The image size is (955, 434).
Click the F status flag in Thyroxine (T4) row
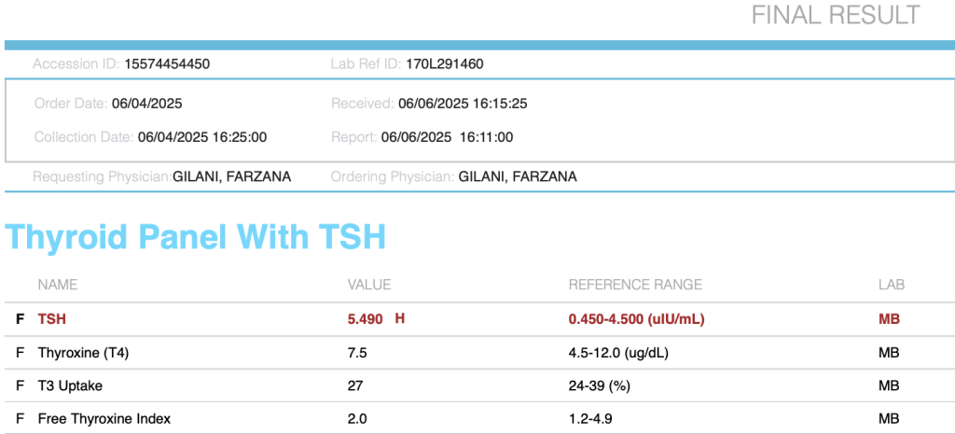(21, 353)
